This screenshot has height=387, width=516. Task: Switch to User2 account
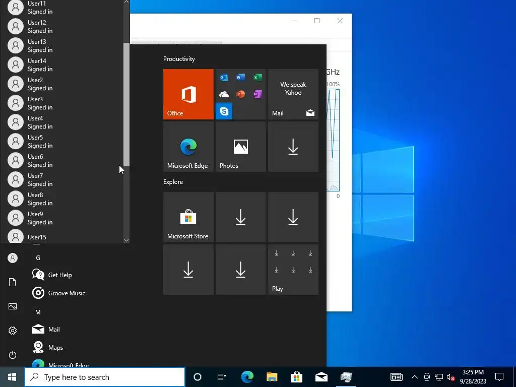[x=62, y=84]
